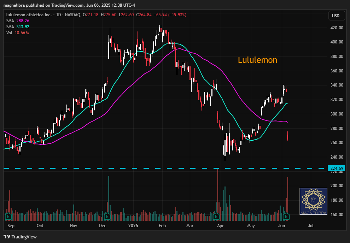Click the TradingView logo at bottom left

tap(20, 237)
